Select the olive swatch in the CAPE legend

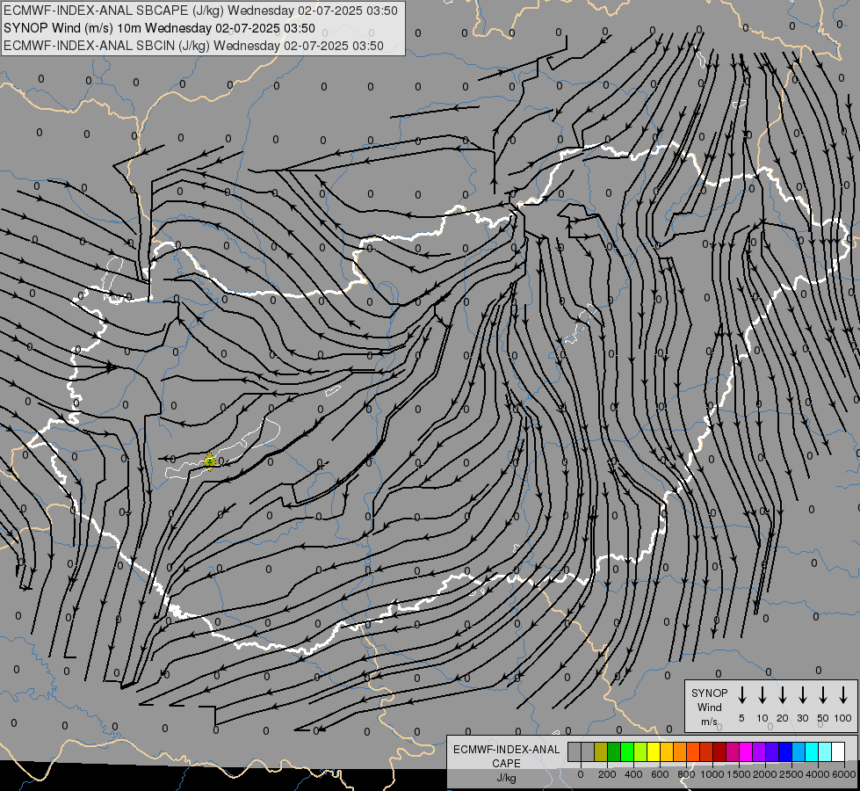[601, 751]
